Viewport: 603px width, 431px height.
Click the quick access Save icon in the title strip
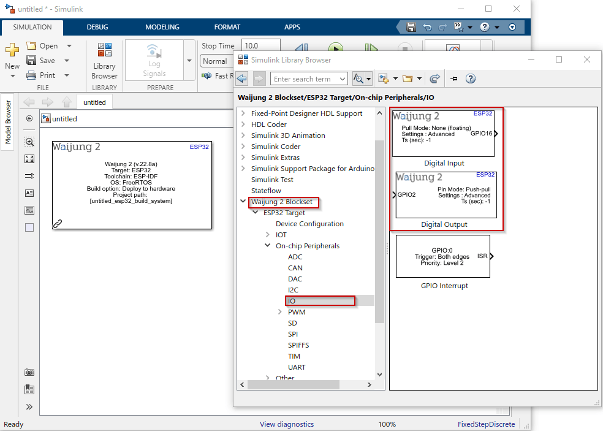coord(411,27)
